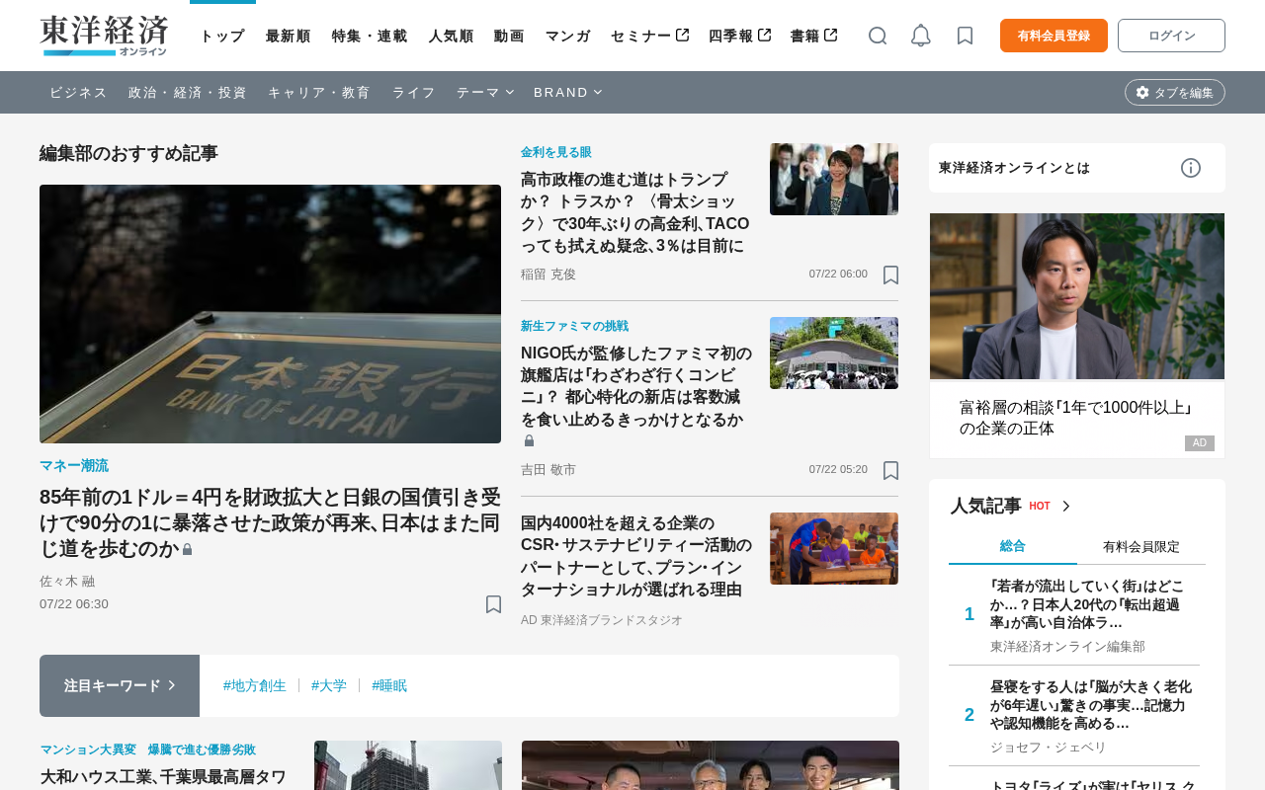Select the ライフ category
The width and height of the screenshot is (1265, 790).
click(x=414, y=92)
